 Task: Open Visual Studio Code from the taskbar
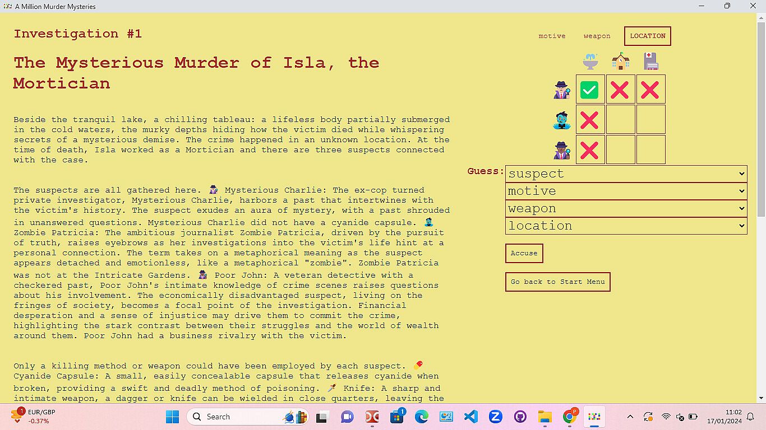coord(470,417)
